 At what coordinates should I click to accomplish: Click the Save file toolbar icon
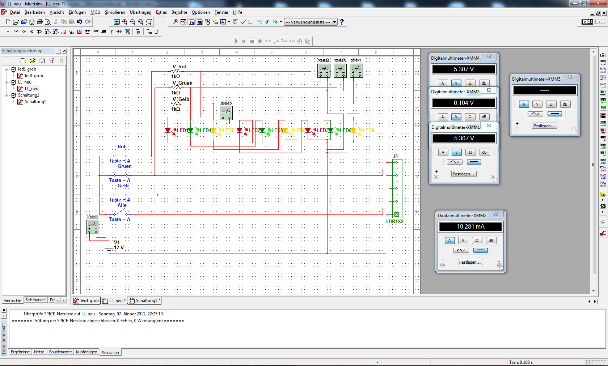[32, 22]
